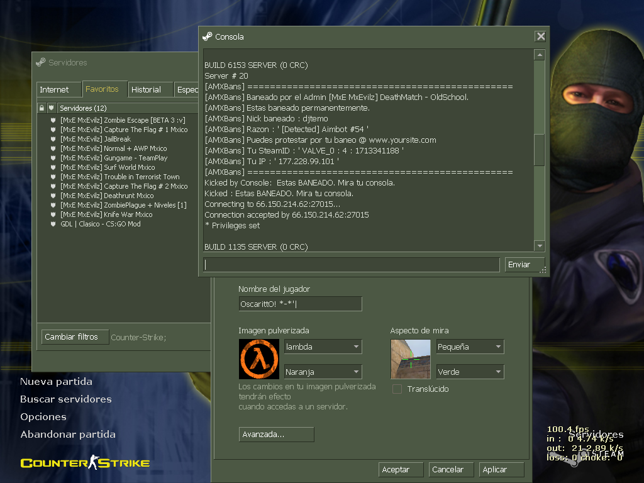Click the Cambiar filtros button
The image size is (644, 483).
(x=75, y=337)
